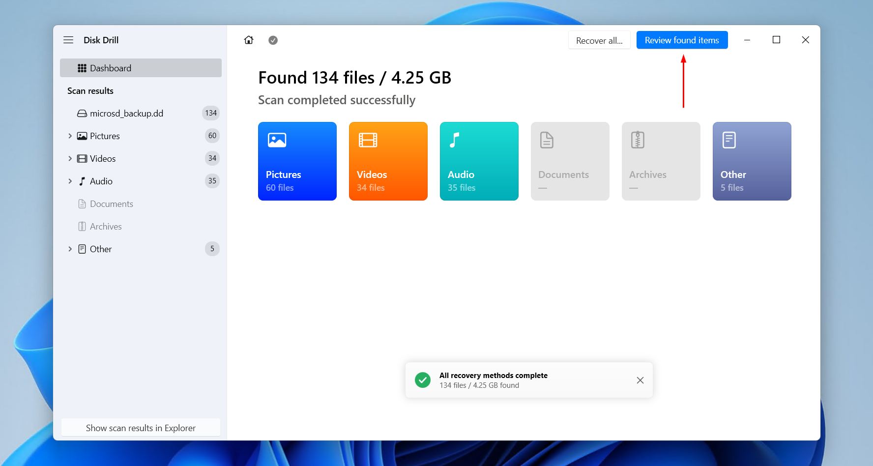Image resolution: width=873 pixels, height=466 pixels.
Task: Click Review found items
Action: pyautogui.click(x=682, y=40)
